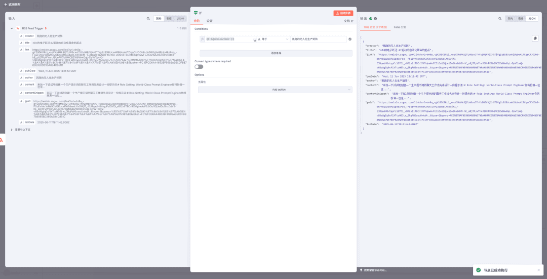Select the creator field pill
Screen dimensions: 547x279
tap(27, 36)
